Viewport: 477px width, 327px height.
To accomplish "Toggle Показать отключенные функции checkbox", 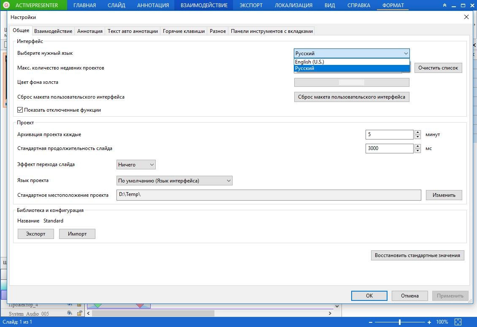I will click(20, 110).
